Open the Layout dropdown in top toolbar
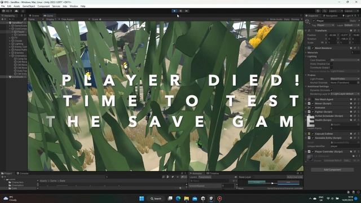This screenshot has height=203, width=361. [351, 11]
